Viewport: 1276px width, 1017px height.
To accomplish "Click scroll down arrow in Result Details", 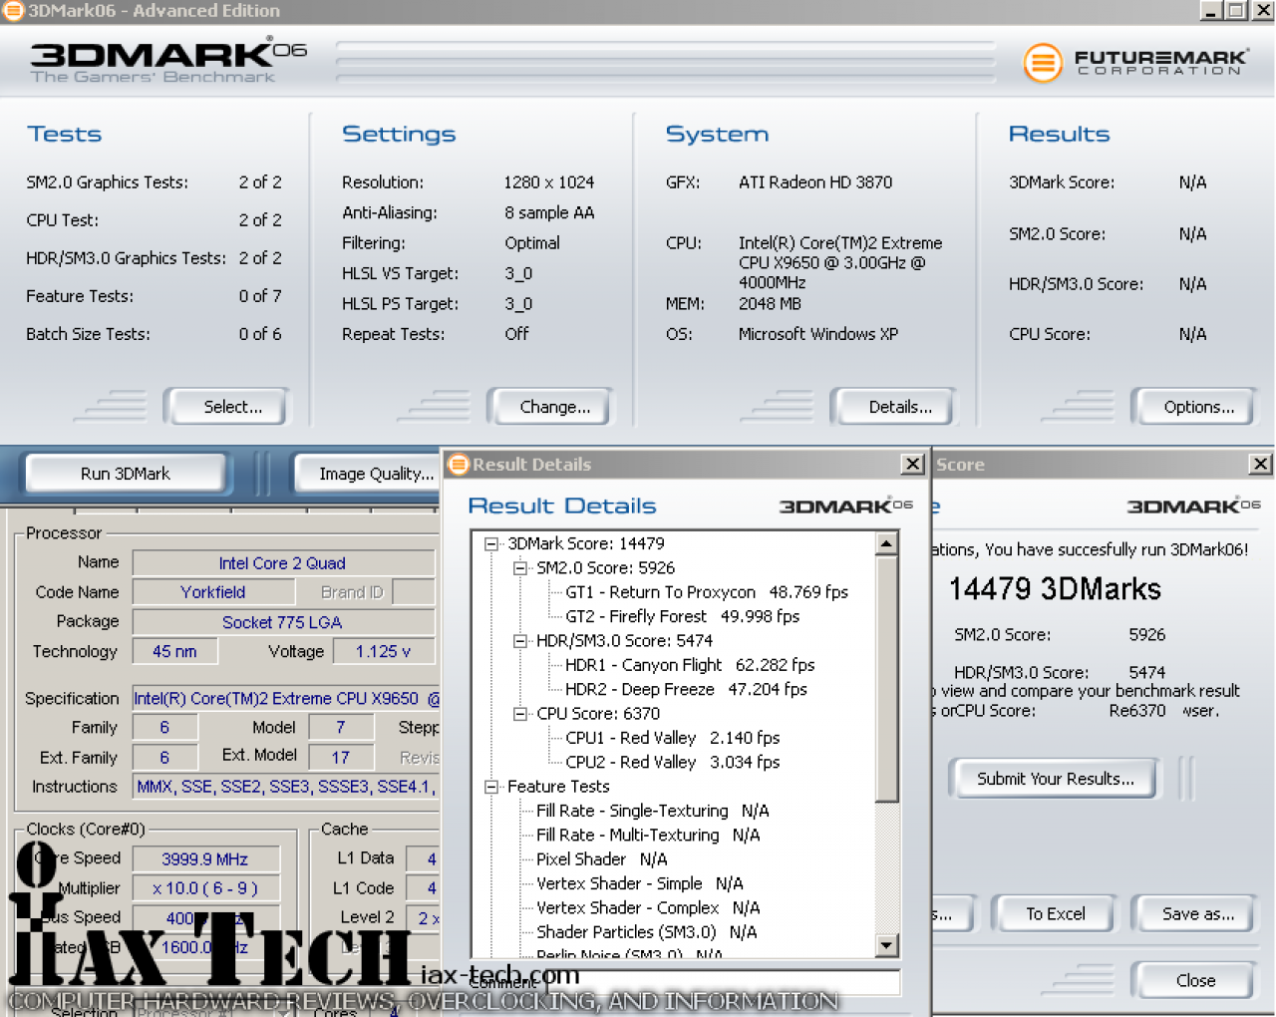I will tap(886, 944).
